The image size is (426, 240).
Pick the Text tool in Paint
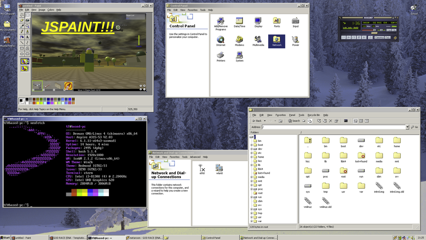(x=27, y=37)
